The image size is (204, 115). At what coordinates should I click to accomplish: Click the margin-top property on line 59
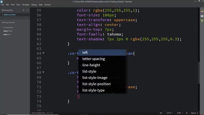click(x=88, y=29)
